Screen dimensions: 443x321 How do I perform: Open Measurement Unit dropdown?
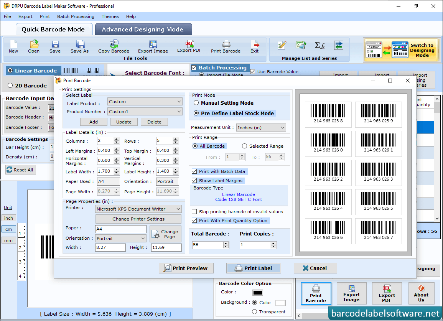pyautogui.click(x=261, y=128)
